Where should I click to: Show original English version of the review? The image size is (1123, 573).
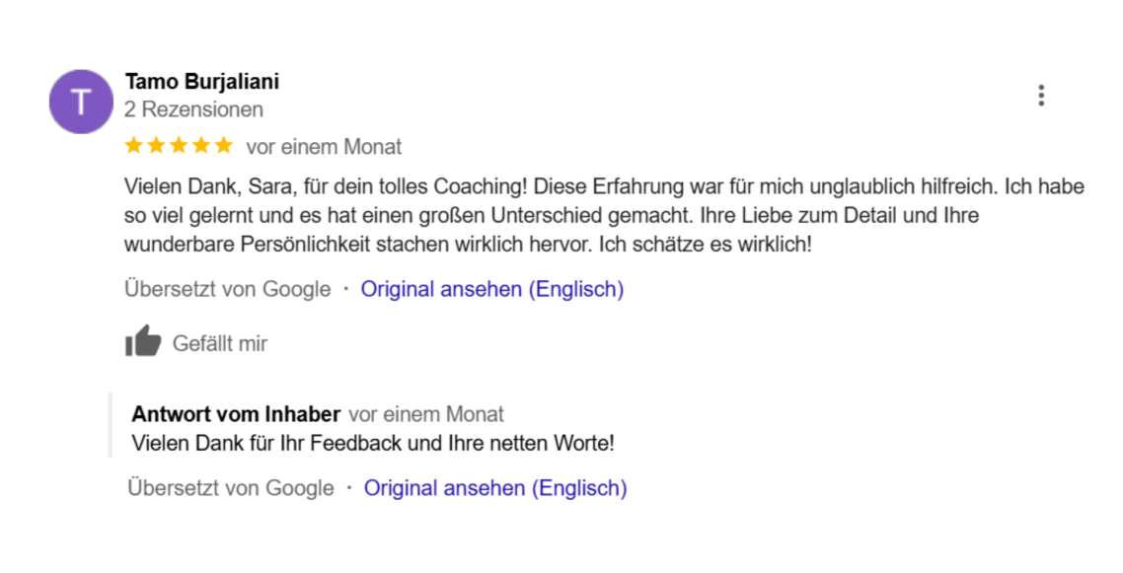coord(491,289)
